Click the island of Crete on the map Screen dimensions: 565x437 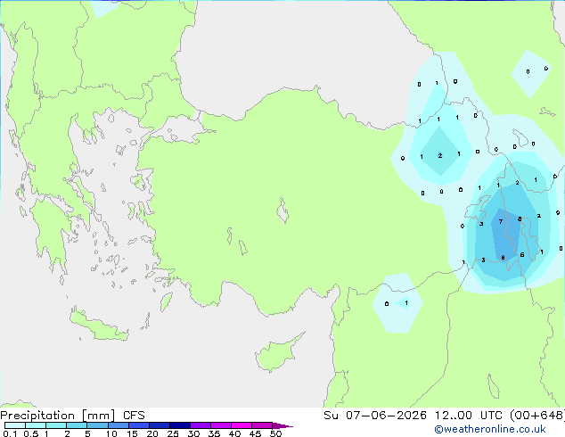tap(99, 326)
